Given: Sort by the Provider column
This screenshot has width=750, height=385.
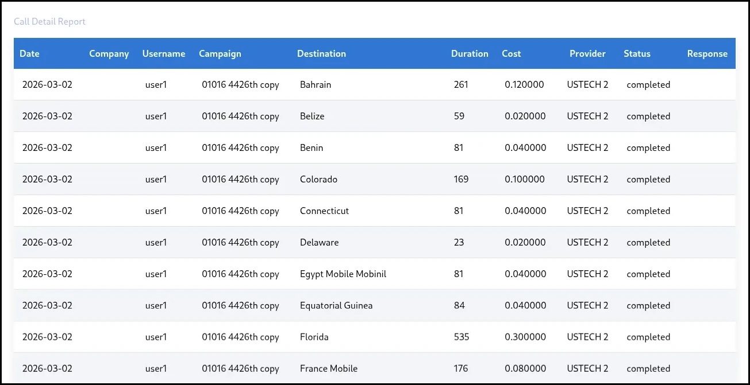Looking at the screenshot, I should click(587, 53).
